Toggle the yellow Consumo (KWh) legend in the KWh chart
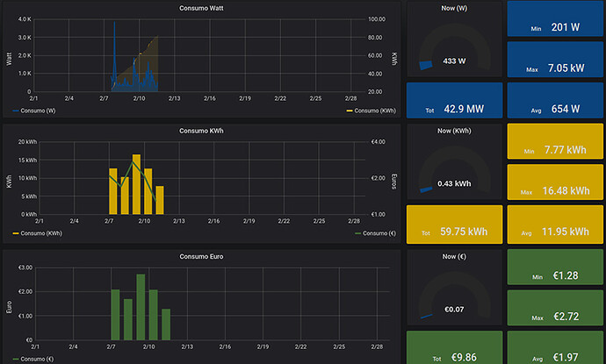The height and width of the screenshot is (364, 606). 37,233
